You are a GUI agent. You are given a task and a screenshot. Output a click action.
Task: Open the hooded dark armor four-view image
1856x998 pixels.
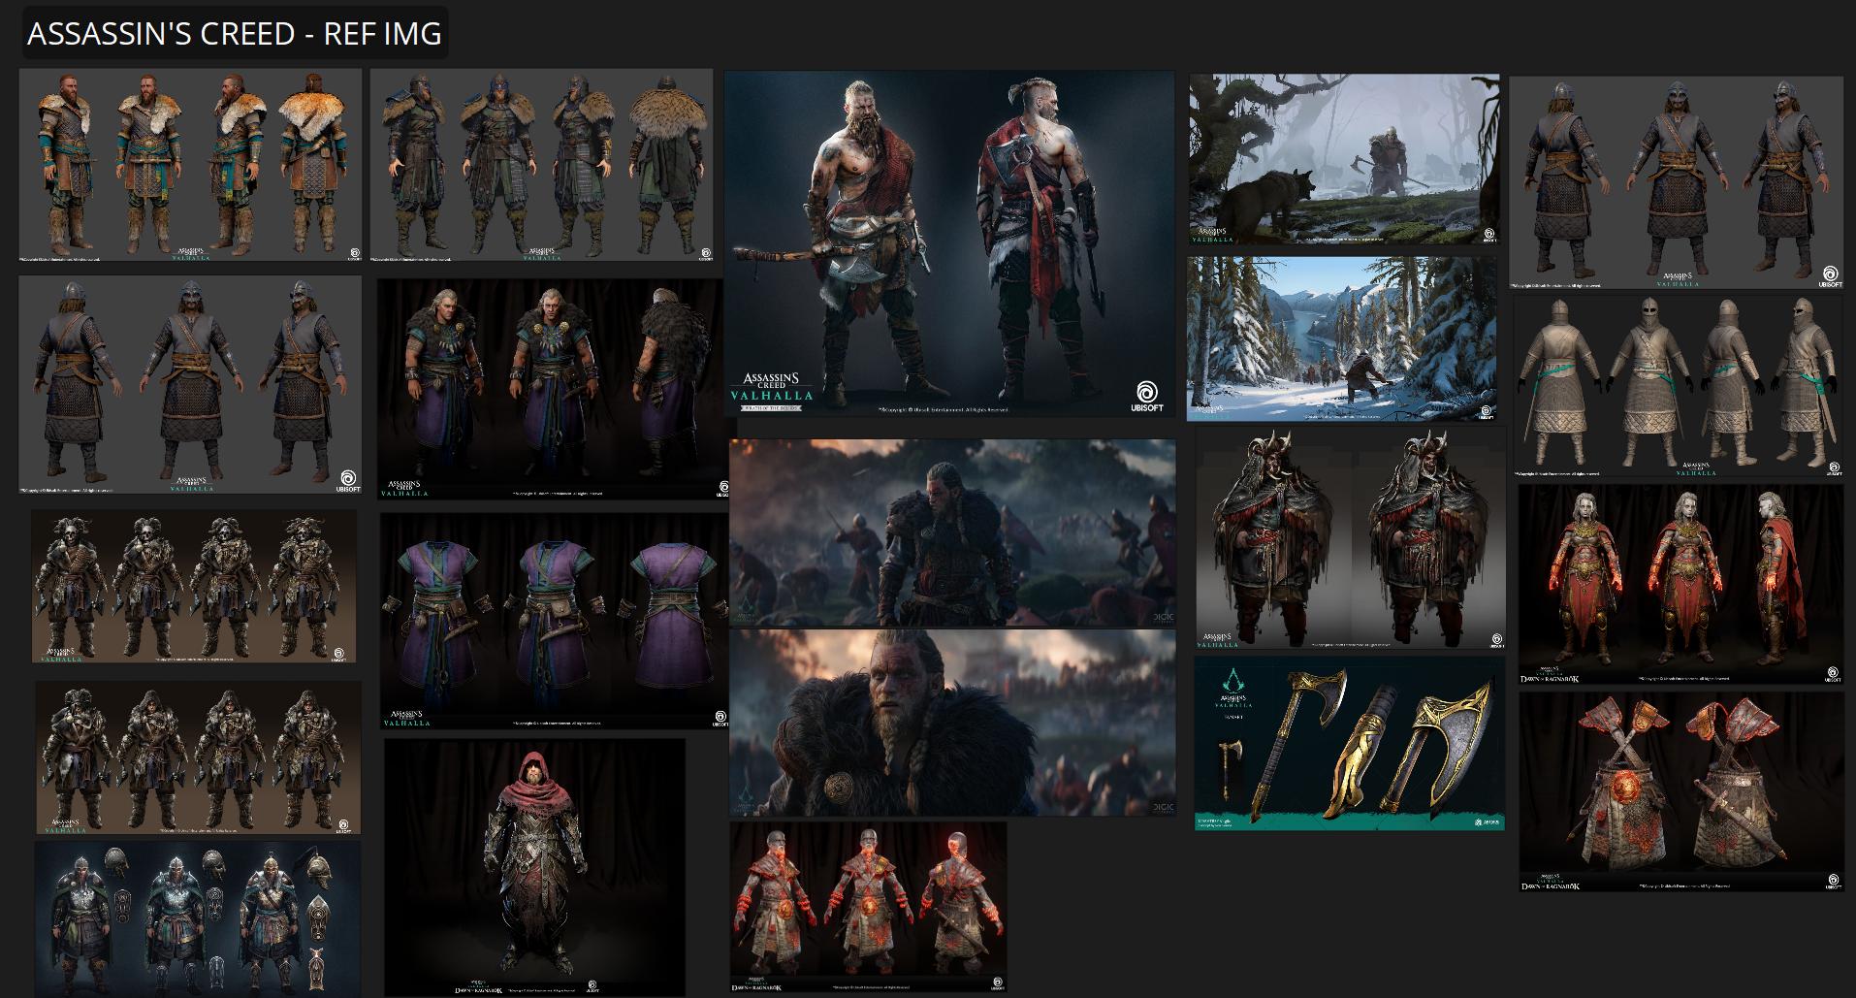(199, 757)
